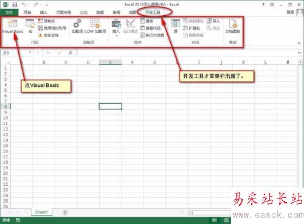Switch to the 插入 (Insert) ribbon tab
Screen dimensions: 304x224
coord(44,12)
